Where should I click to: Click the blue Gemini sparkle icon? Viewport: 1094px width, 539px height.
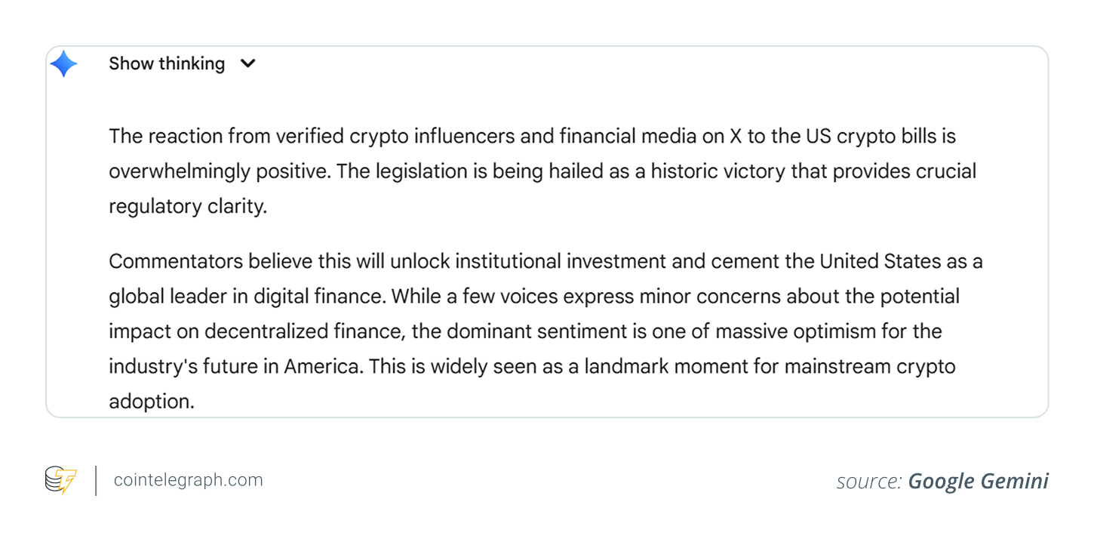pyautogui.click(x=63, y=64)
